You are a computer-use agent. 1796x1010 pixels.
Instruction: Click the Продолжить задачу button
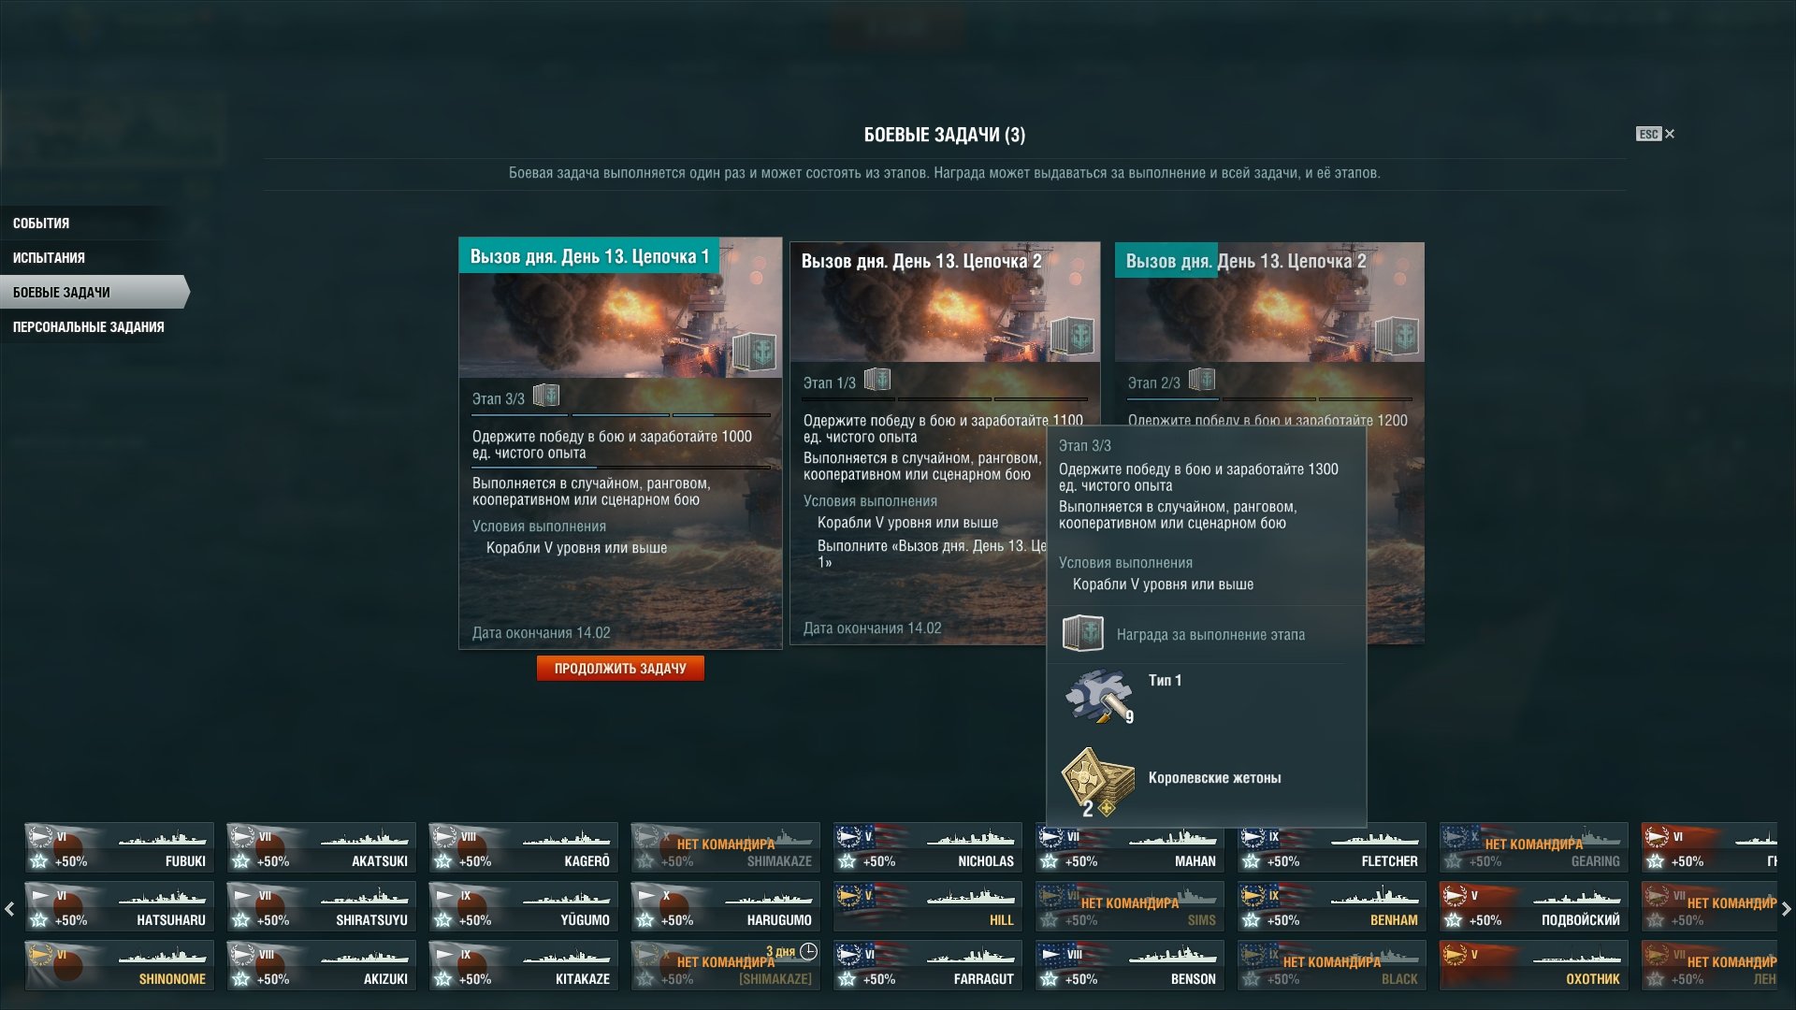point(620,669)
